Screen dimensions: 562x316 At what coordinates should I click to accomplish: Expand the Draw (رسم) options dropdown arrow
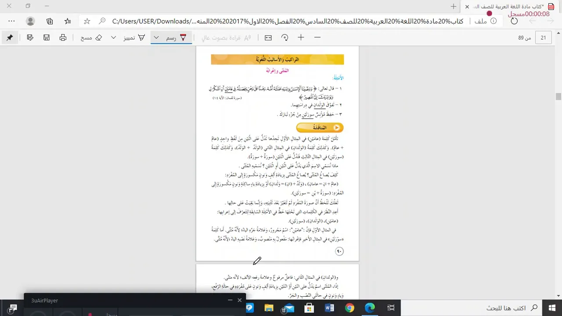(x=156, y=38)
